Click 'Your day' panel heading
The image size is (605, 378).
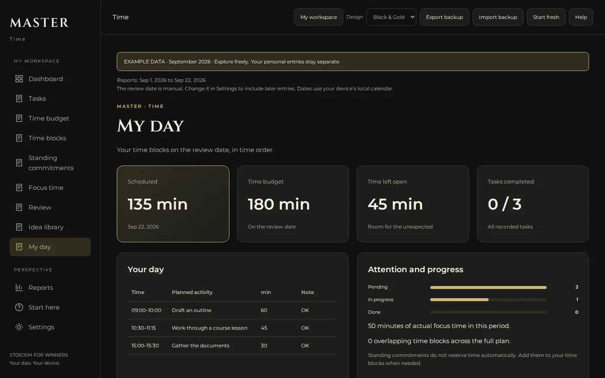click(146, 270)
